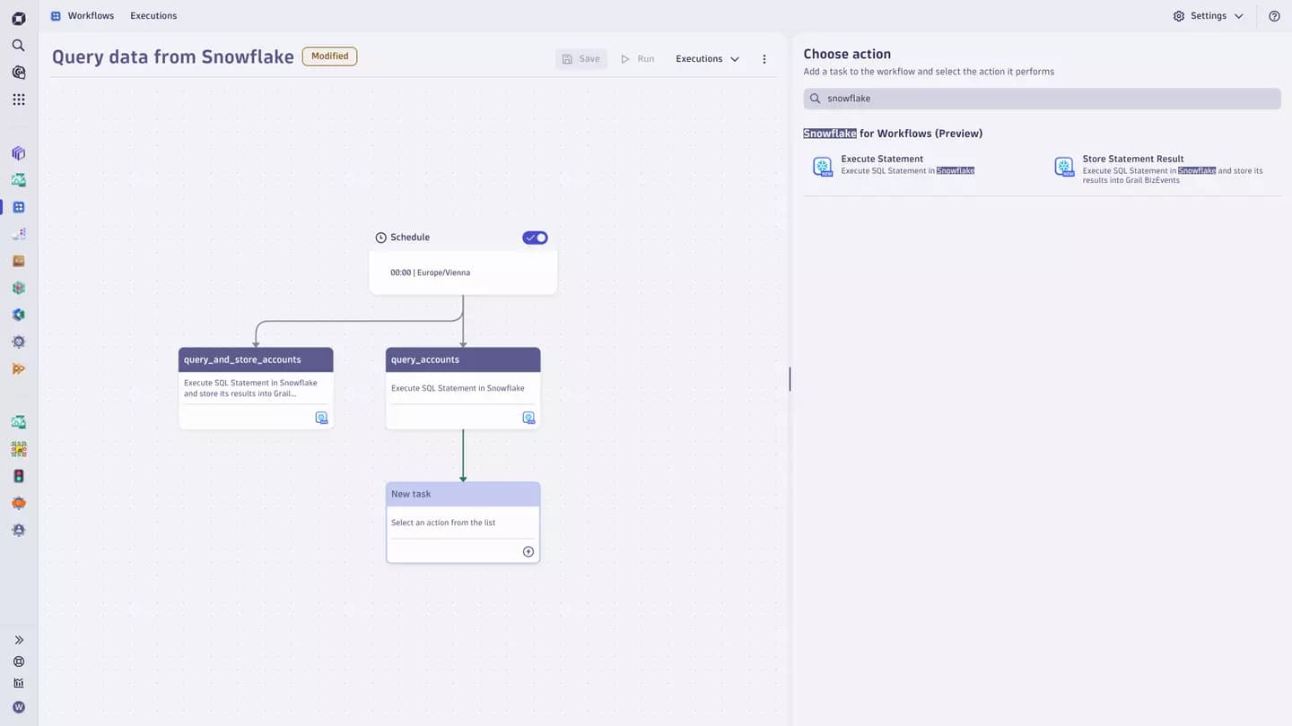The width and height of the screenshot is (1292, 726).
Task: Select the Execute Statement Snowflake action icon
Action: click(x=822, y=167)
